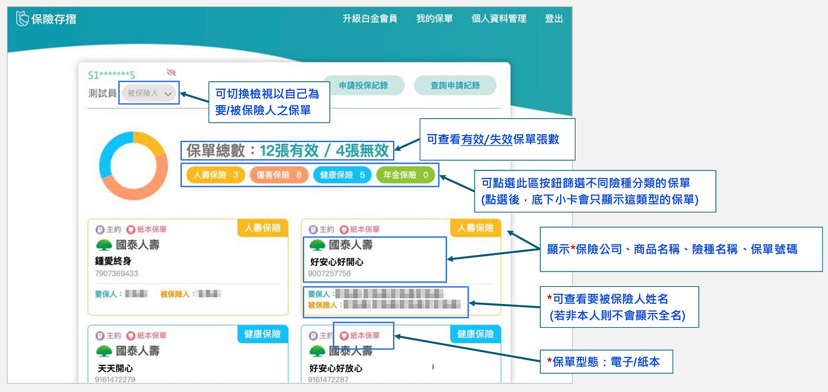
Task: Click the 保險存摺 shield logo icon
Action: coord(23,19)
